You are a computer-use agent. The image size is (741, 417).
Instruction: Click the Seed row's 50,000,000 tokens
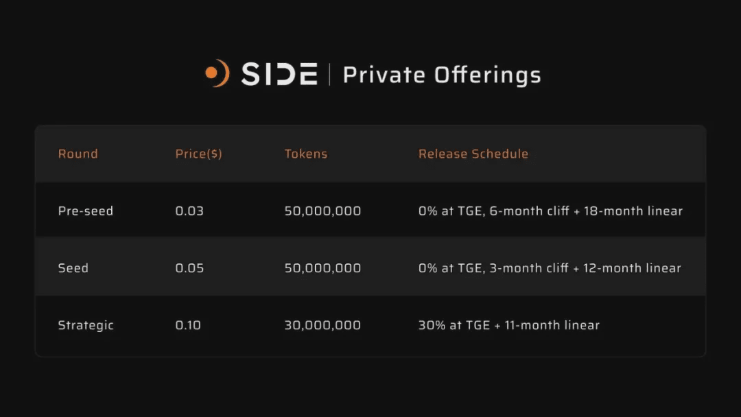point(322,267)
